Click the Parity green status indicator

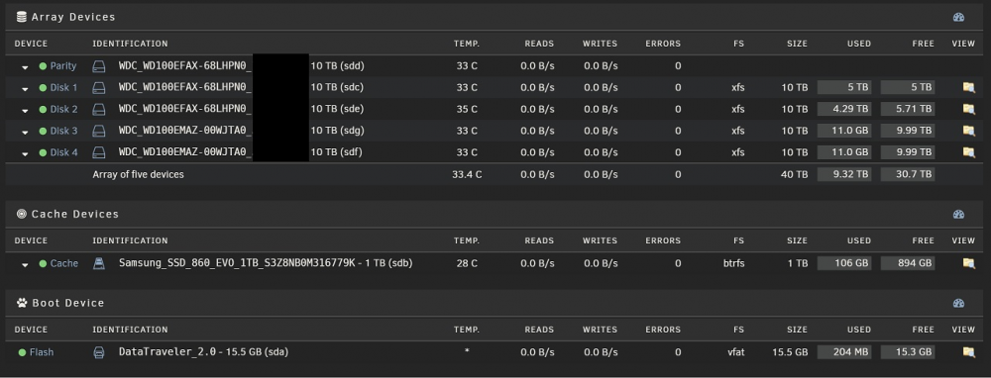[x=43, y=66]
